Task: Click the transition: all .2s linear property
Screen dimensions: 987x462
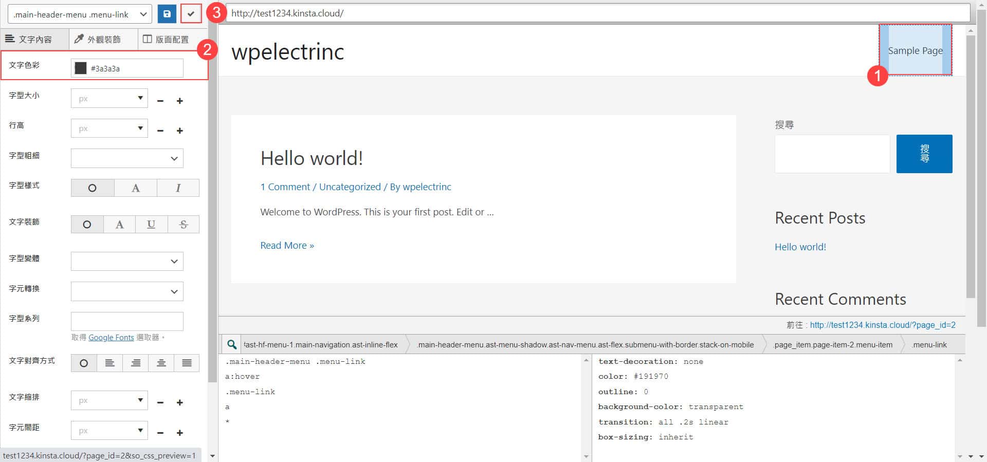Action: point(663,422)
